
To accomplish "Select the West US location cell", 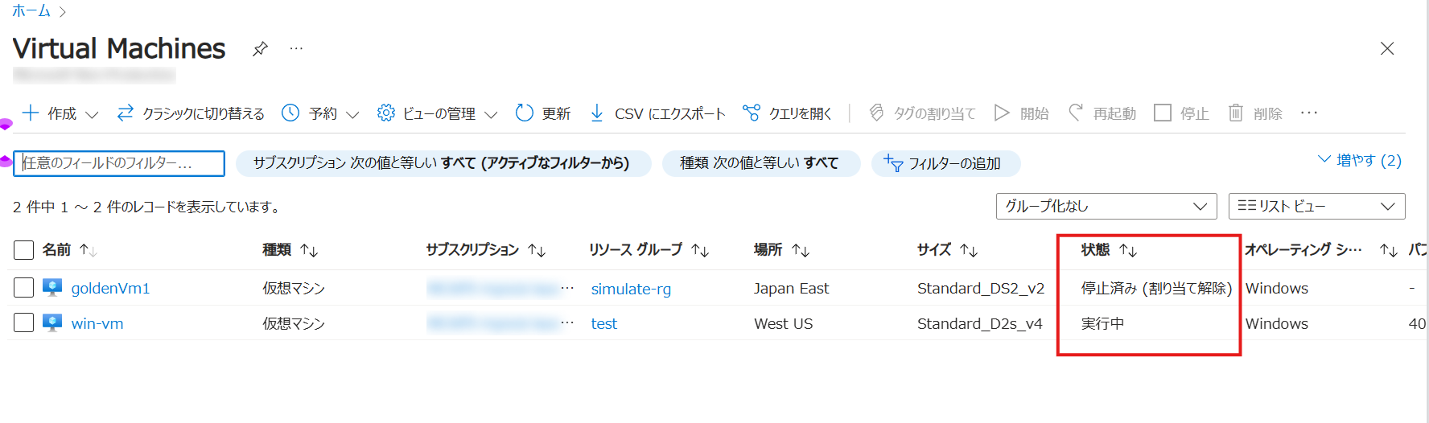I will [x=783, y=323].
